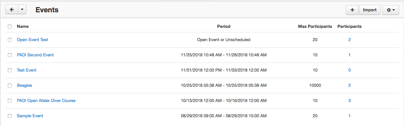404x126 pixels.
Task: Toggle the select-all checkbox in header
Action: coord(10,27)
